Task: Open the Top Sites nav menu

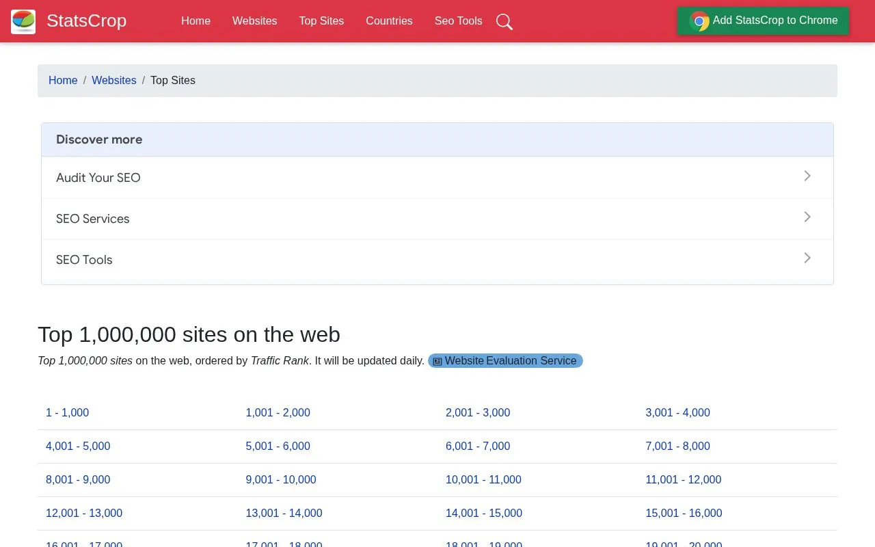Action: 321,21
